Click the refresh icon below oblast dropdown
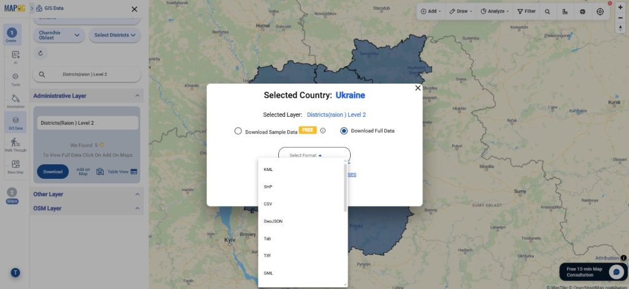 [40, 53]
